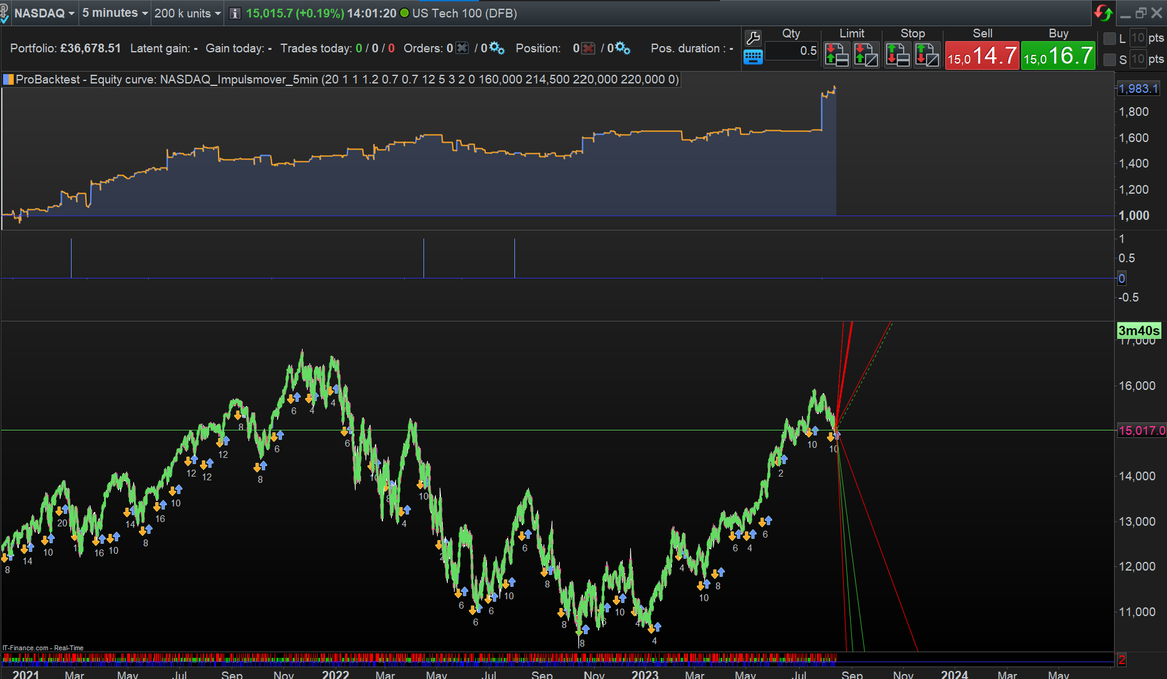Enable the S (short) pts checkbox
The image size is (1167, 679).
click(x=1110, y=59)
